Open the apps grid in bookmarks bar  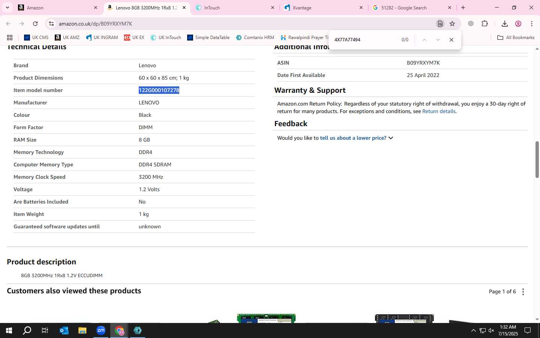(x=10, y=38)
